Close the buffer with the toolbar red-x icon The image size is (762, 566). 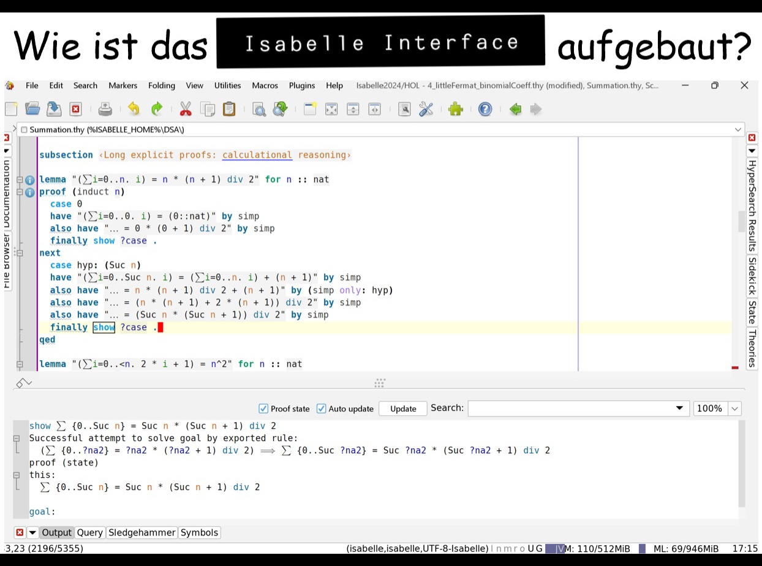75,110
